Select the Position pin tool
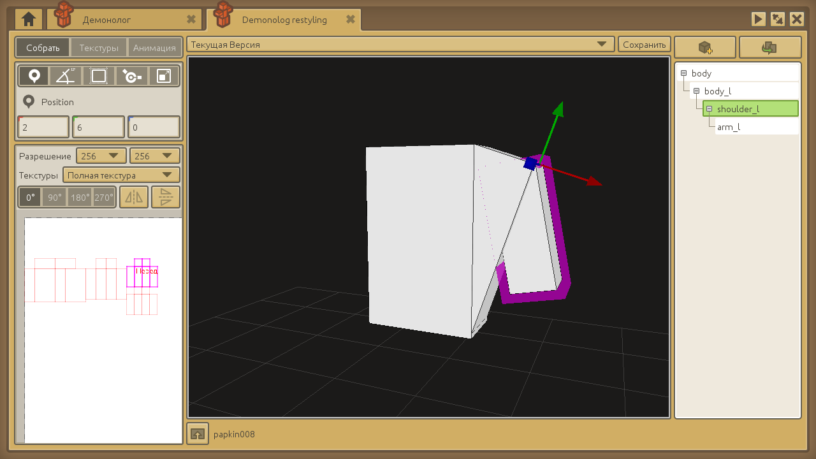816x459 pixels. pos(34,76)
